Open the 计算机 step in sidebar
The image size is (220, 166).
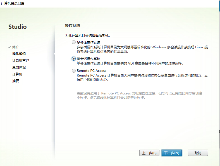click(x=17, y=74)
